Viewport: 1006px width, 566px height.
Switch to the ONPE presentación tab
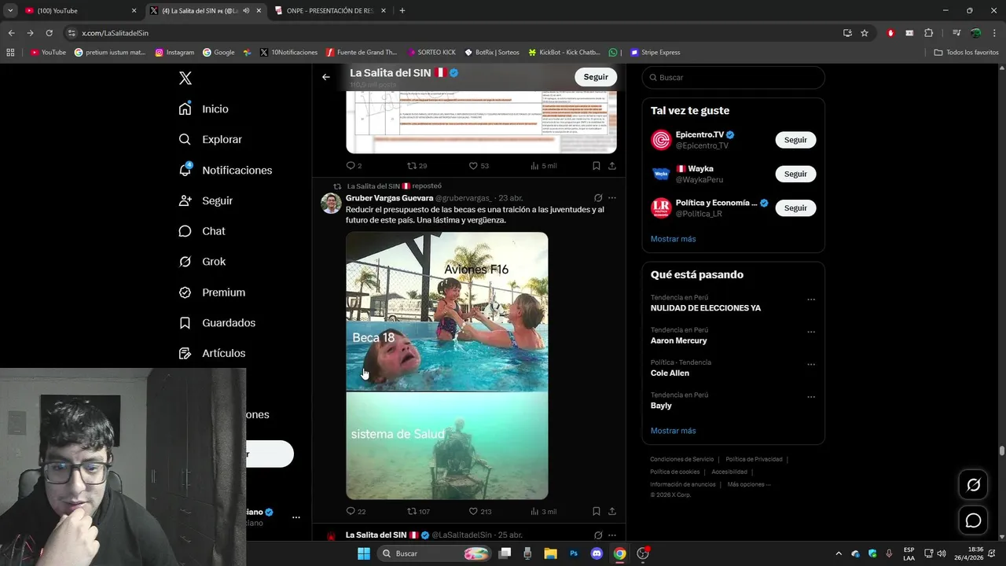coord(330,11)
